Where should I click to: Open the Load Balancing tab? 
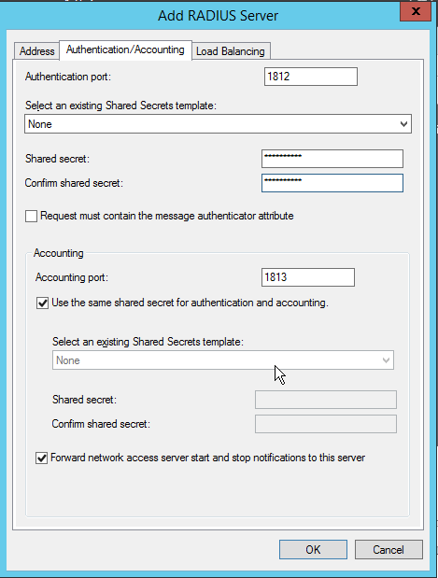coord(231,50)
